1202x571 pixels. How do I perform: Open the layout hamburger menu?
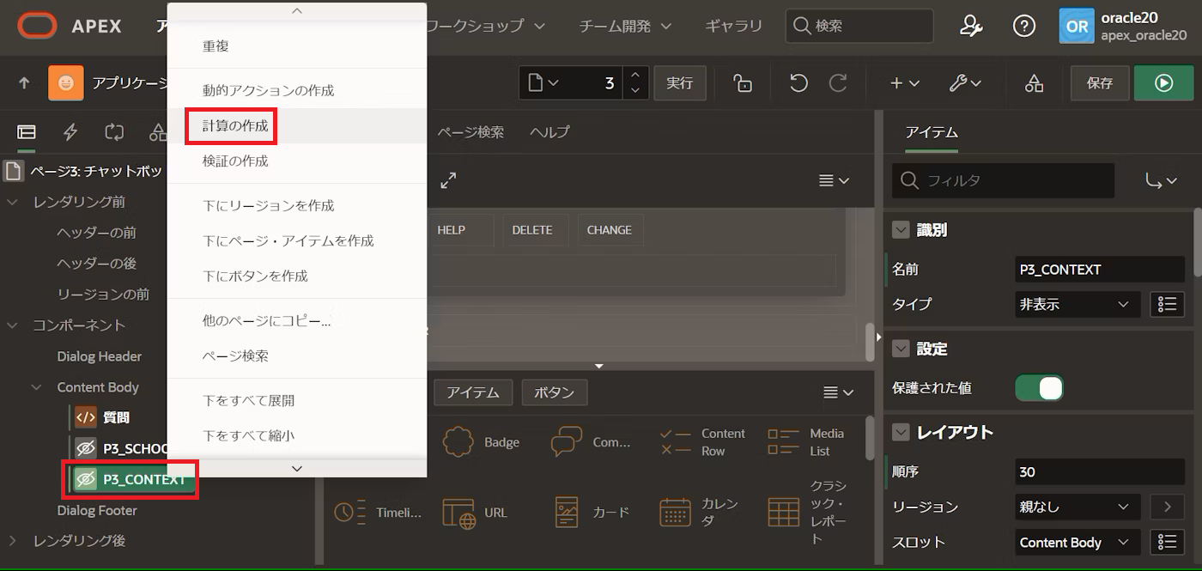click(834, 180)
